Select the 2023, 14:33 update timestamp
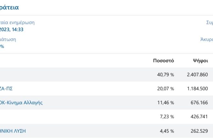Viewport: 213px width, 139px height. coord(11,30)
